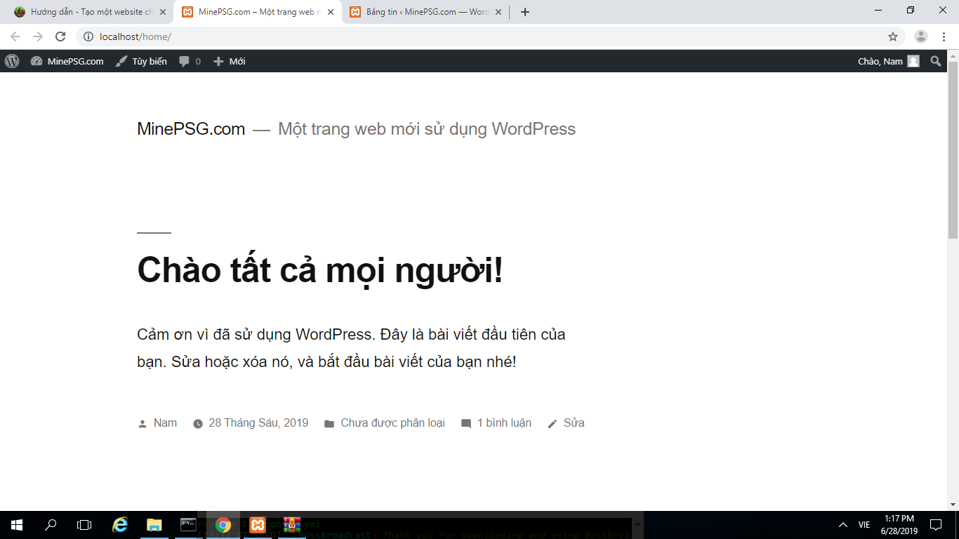Click the paragraph starting 'Cảm ơn vì đã sử dụng'
This screenshot has height=539, width=959.
click(x=351, y=348)
